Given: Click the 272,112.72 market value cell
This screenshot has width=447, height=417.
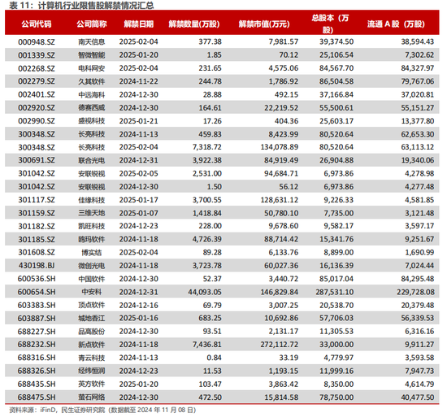Looking at the screenshot, I should click(x=280, y=345).
